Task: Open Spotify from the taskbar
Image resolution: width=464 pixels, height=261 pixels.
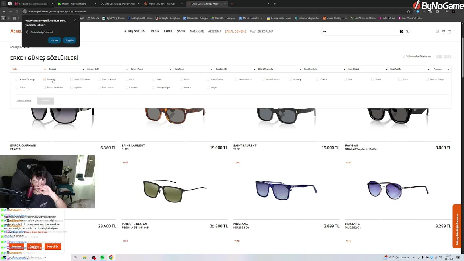Action: click(x=102, y=257)
